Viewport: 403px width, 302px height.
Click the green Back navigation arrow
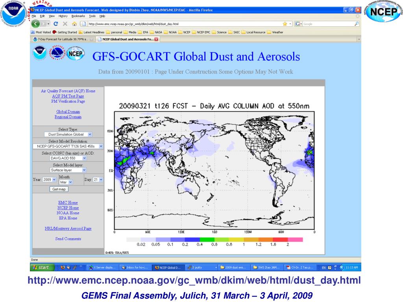coord(35,24)
